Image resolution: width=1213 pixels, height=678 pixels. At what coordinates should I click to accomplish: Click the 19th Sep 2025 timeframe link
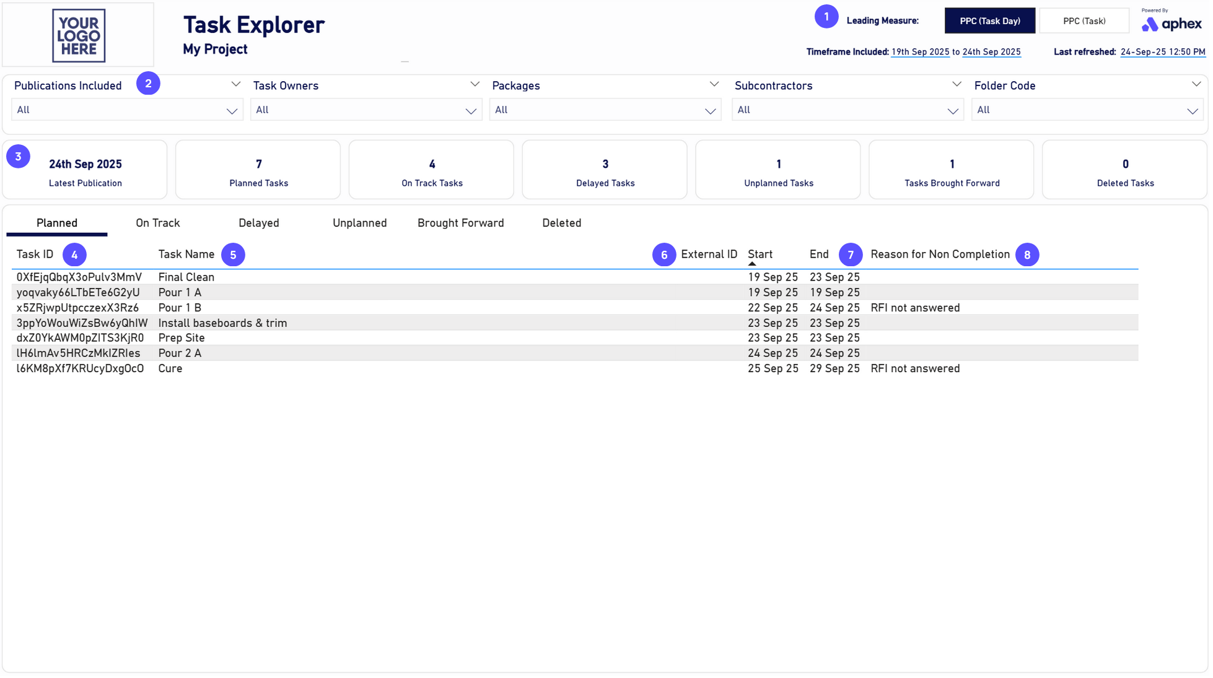tap(922, 53)
